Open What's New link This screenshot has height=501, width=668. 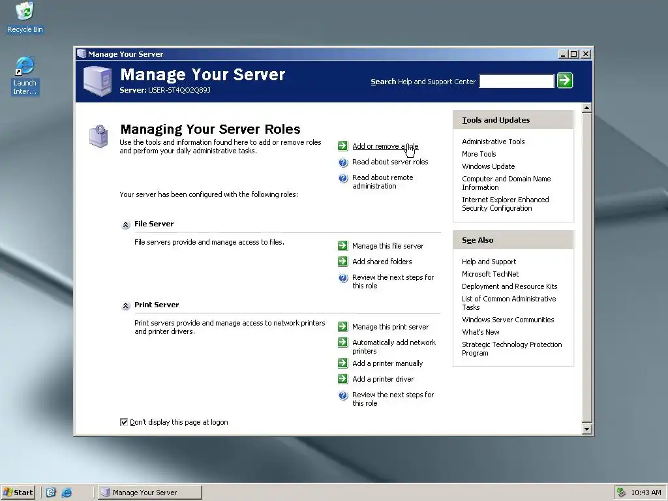pos(481,332)
